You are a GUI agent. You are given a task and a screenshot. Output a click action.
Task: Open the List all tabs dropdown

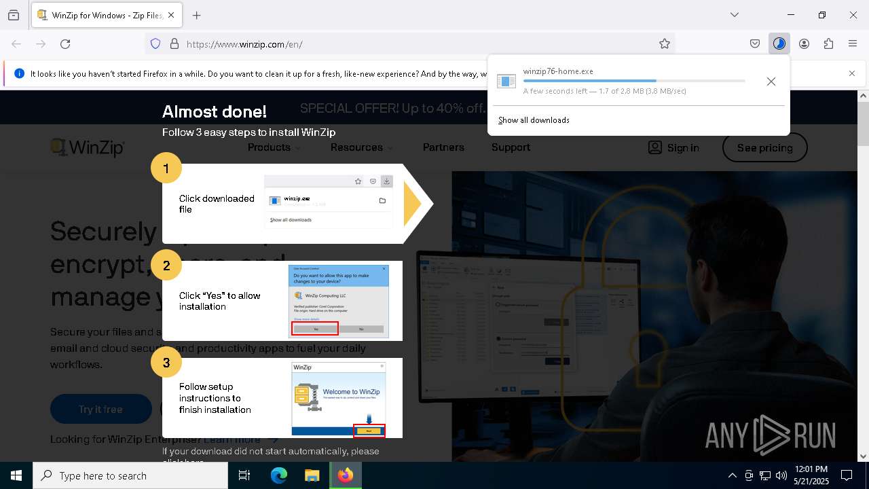click(734, 15)
